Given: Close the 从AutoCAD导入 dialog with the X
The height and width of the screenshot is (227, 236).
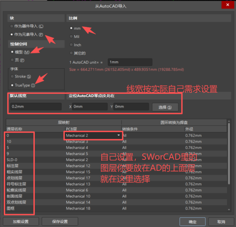Looking at the screenshot, I should click(x=228, y=5).
